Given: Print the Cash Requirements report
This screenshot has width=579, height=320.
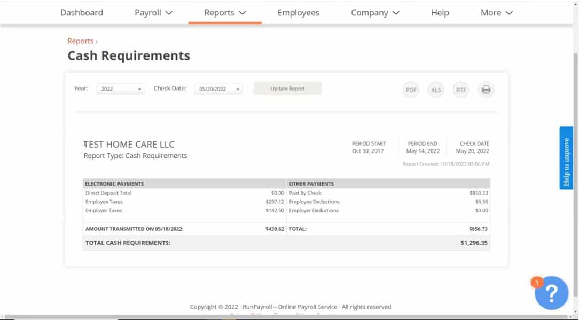Looking at the screenshot, I should [486, 90].
